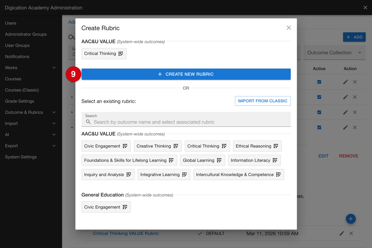
Task: Click the blue ADD button
Action: click(354, 37)
